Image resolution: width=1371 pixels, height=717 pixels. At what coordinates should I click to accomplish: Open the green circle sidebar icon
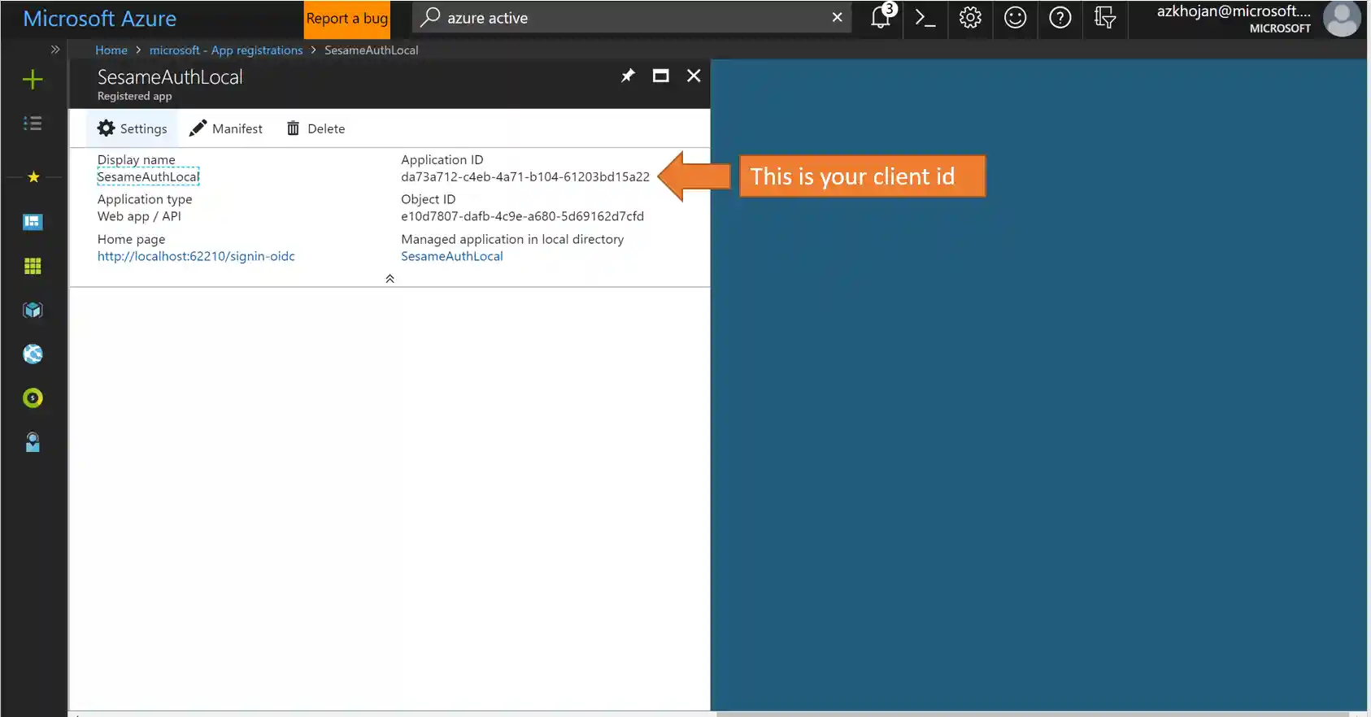(33, 398)
